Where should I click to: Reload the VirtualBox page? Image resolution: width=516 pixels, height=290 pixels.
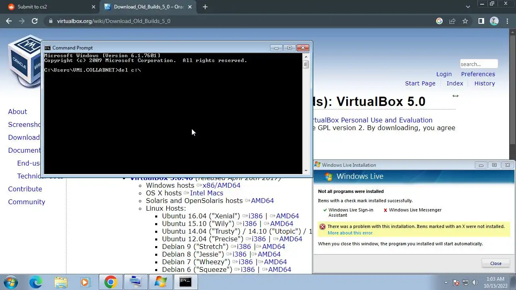pos(35,21)
